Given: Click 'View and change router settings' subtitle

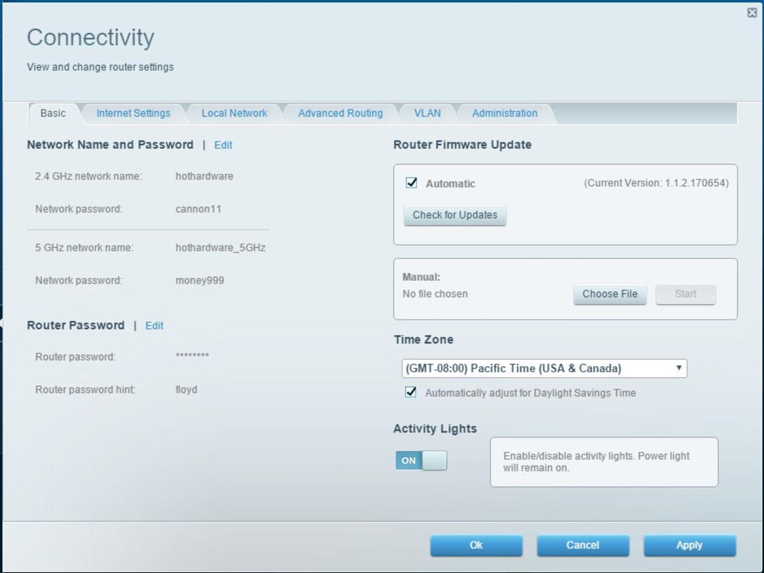Looking at the screenshot, I should 101,67.
